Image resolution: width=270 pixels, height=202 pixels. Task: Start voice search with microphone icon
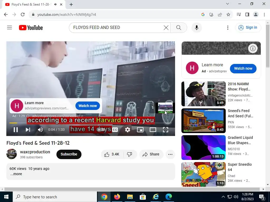pyautogui.click(x=196, y=27)
